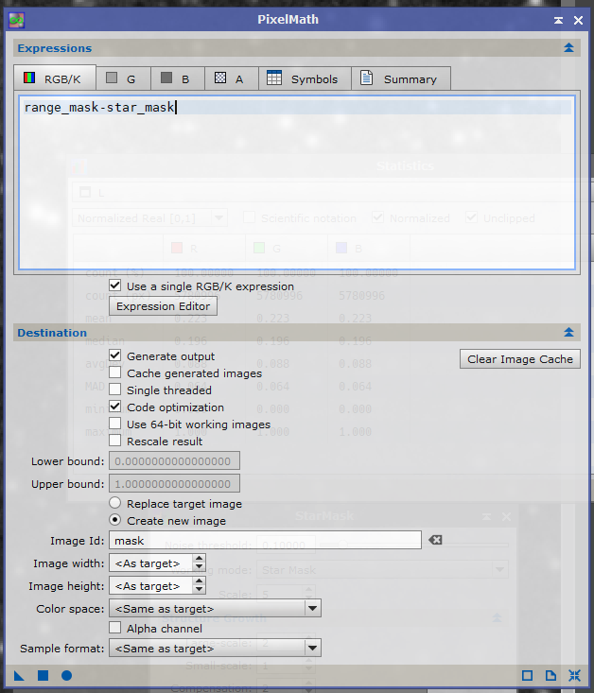Viewport: 594px width, 693px height.
Task: Click the PixelMath window icon
Action: click(x=16, y=20)
